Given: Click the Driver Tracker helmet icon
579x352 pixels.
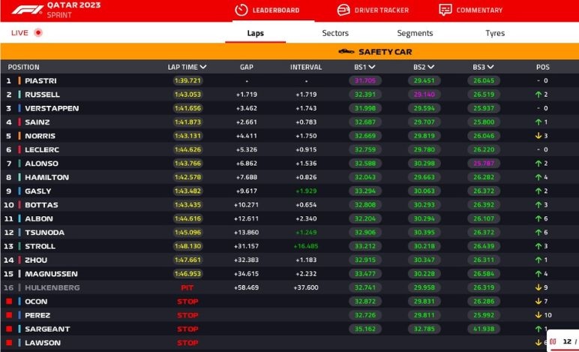Looking at the screenshot, I should click(343, 11).
